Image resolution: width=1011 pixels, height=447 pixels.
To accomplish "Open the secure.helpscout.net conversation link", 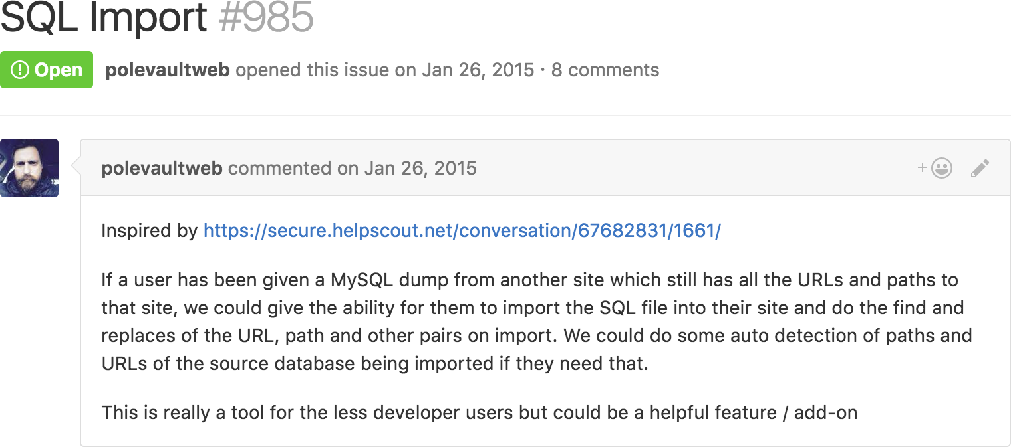I will (x=462, y=231).
